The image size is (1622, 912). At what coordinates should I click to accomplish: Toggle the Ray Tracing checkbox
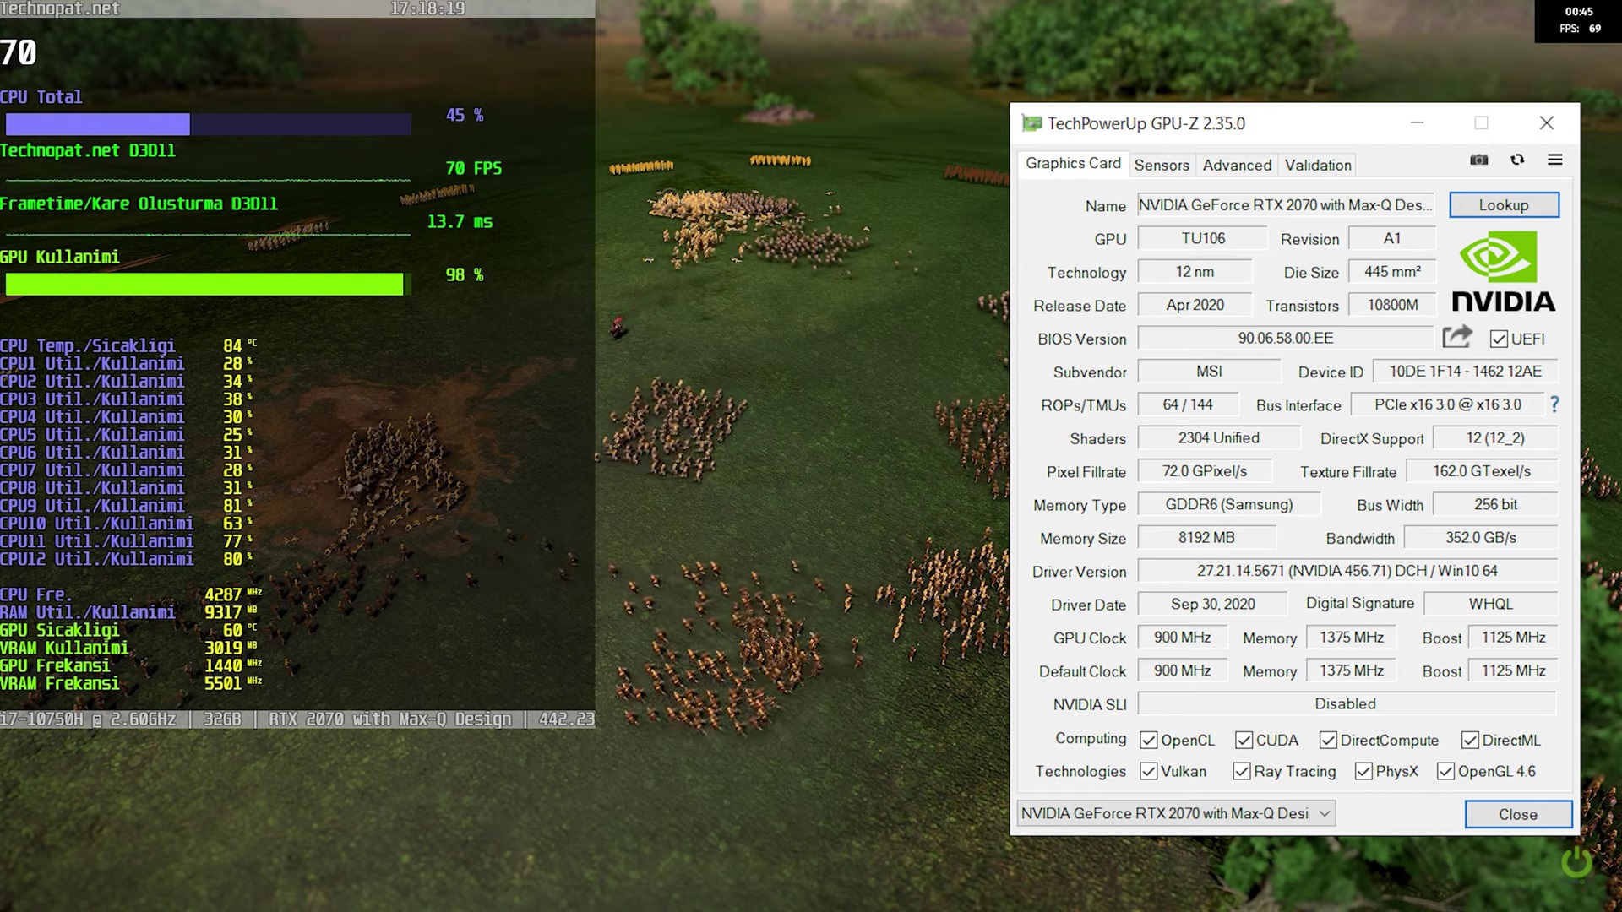point(1241,771)
